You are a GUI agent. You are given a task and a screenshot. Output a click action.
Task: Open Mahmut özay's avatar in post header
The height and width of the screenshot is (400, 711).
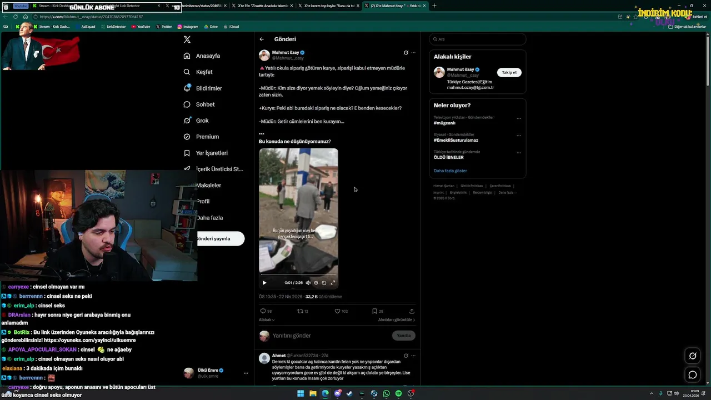tap(264, 55)
